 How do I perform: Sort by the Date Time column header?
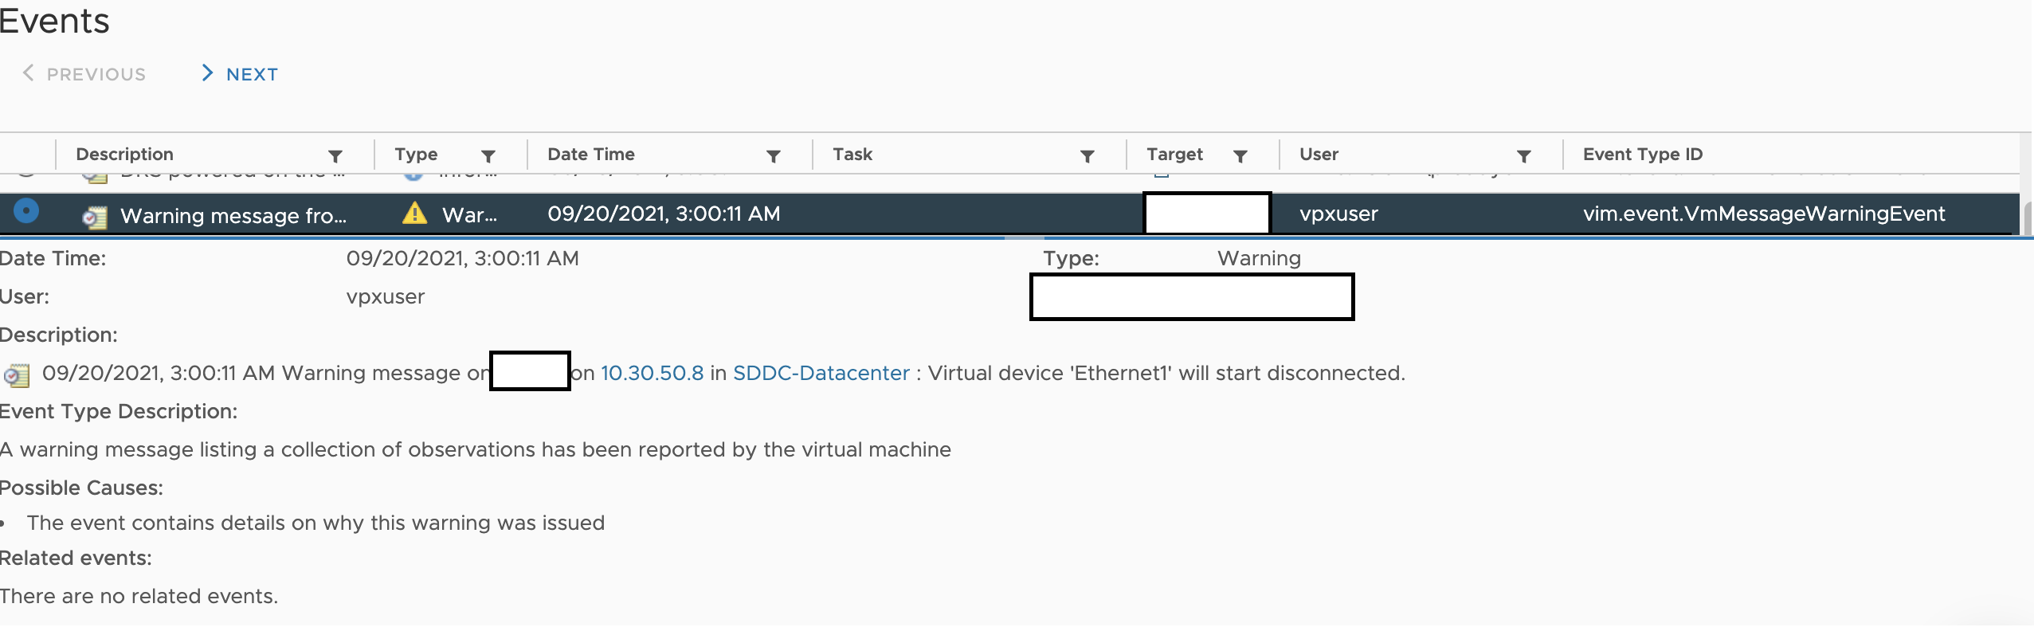tap(590, 155)
